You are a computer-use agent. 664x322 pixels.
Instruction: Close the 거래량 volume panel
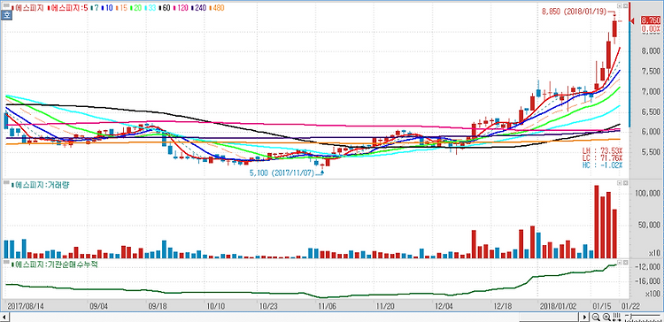pos(624,183)
